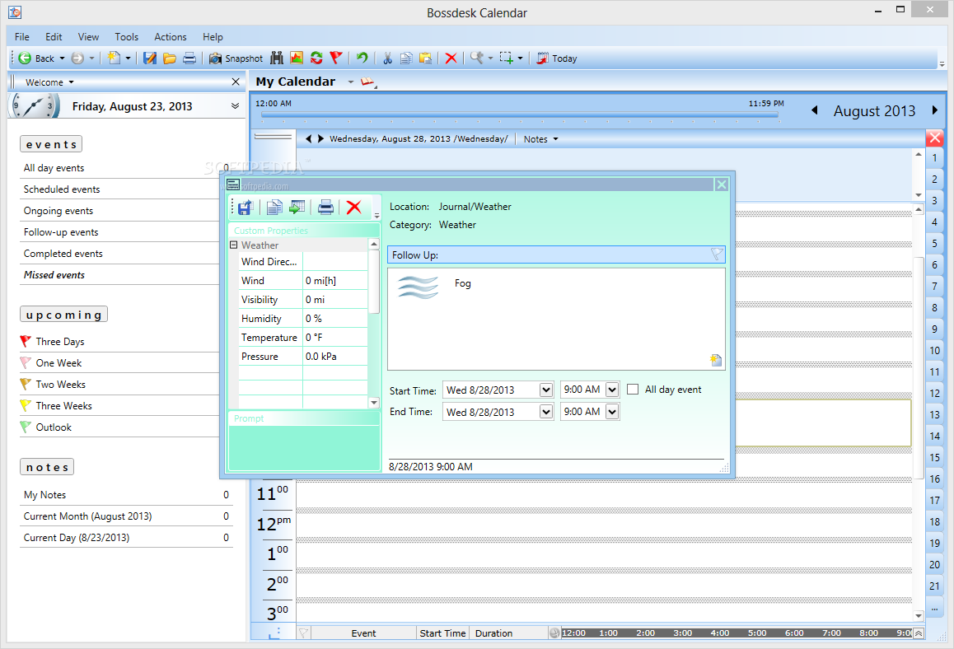The width and height of the screenshot is (954, 649).
Task: Click the grey Forward arrow icon
Action: tap(77, 58)
